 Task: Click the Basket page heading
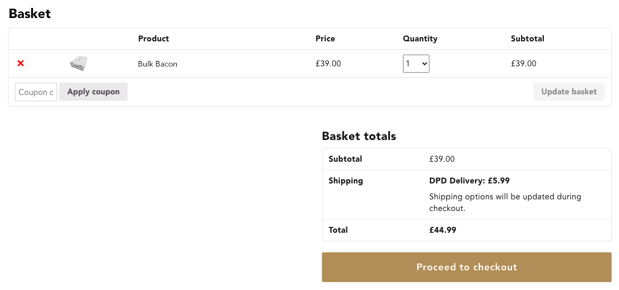coord(30,14)
